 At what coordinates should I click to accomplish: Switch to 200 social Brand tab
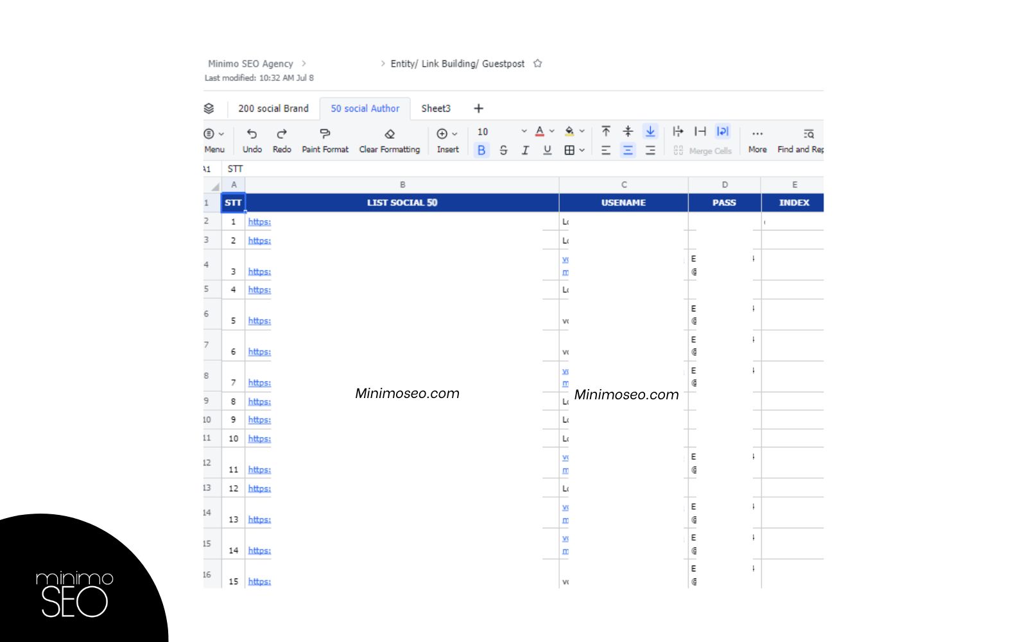273,108
